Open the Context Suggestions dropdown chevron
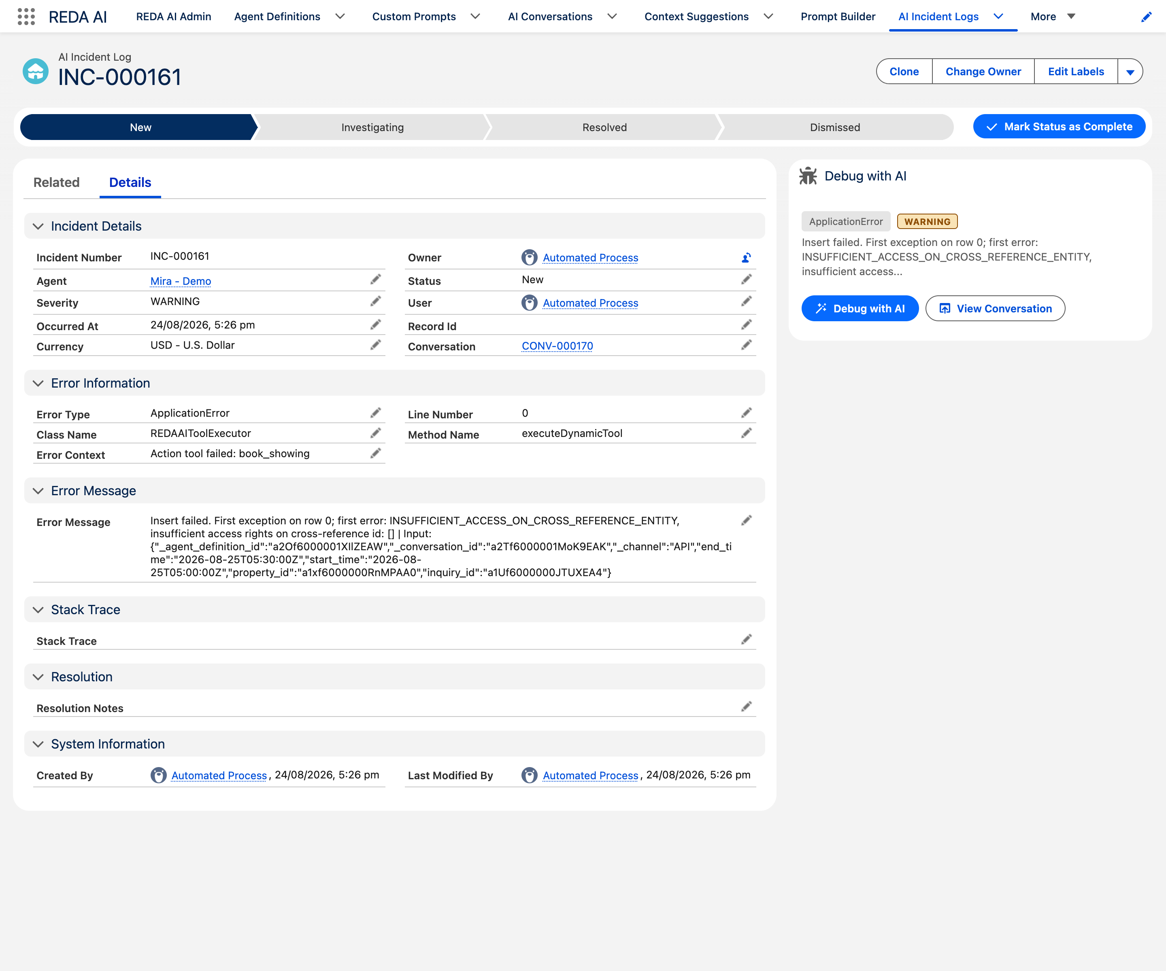 tap(768, 17)
